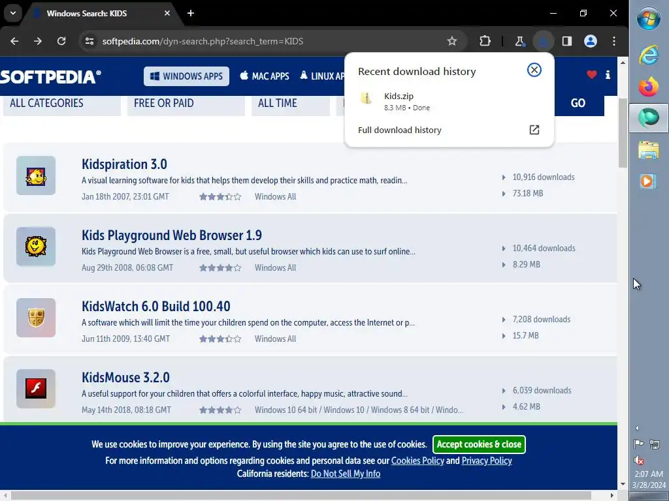This screenshot has height=501, width=669.
Task: Click the info 'i' icon
Action: tap(608, 76)
